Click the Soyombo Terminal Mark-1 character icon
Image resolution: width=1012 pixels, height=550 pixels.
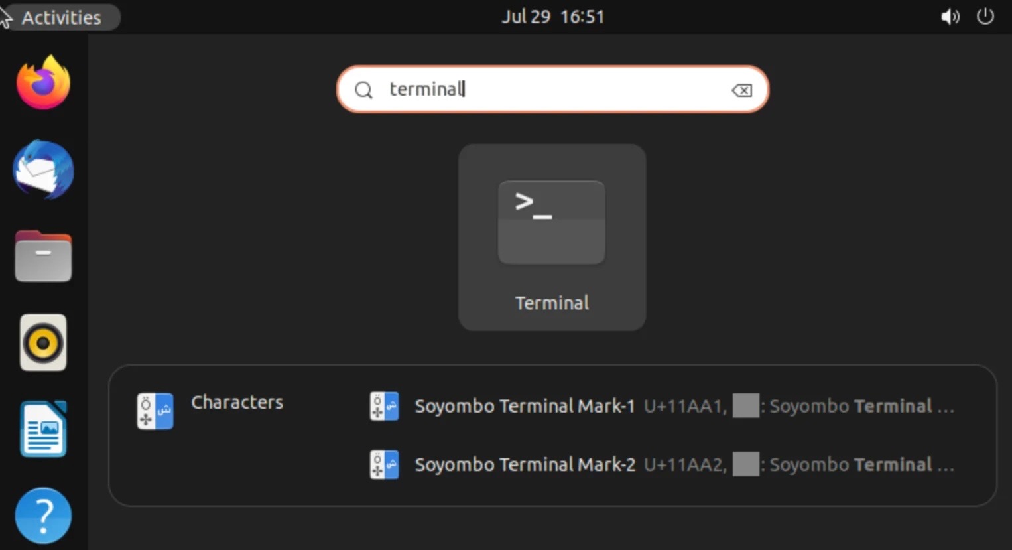click(x=384, y=406)
